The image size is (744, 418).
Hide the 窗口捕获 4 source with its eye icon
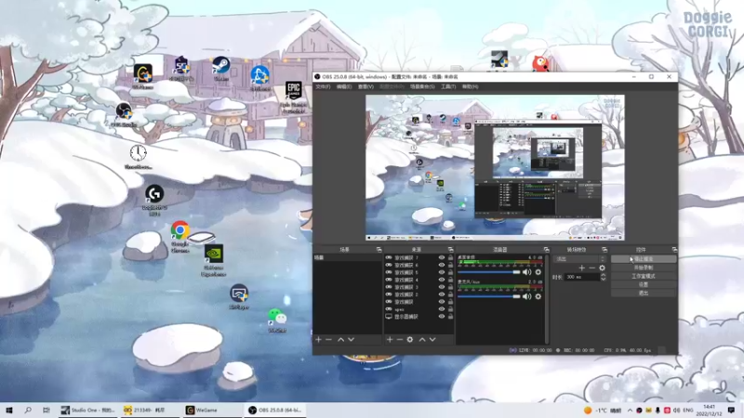(x=442, y=280)
